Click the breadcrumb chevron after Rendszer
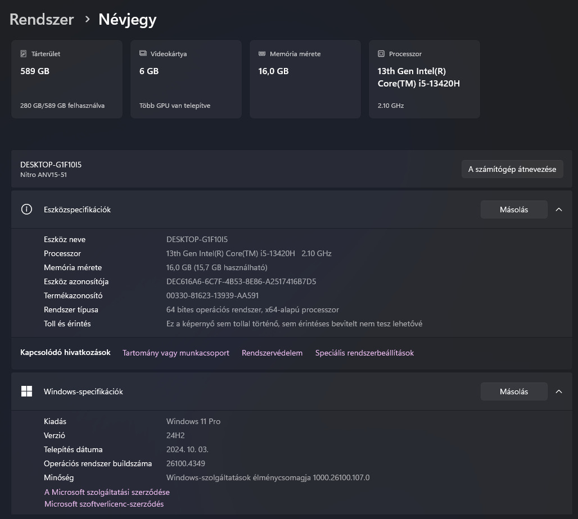 click(87, 19)
